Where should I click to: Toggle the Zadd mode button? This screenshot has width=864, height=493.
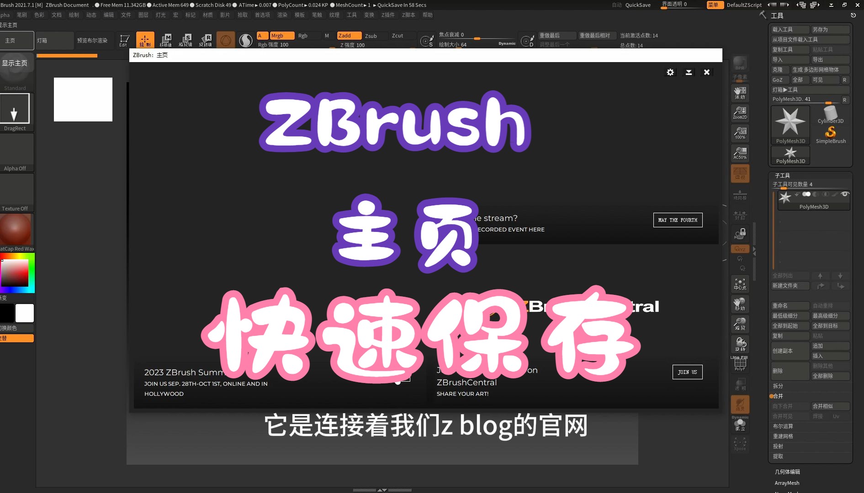(349, 36)
